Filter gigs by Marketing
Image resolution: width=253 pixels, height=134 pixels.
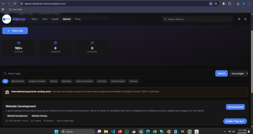[66, 81]
